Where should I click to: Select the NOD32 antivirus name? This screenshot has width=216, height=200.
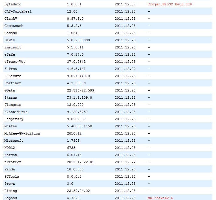[10, 148]
